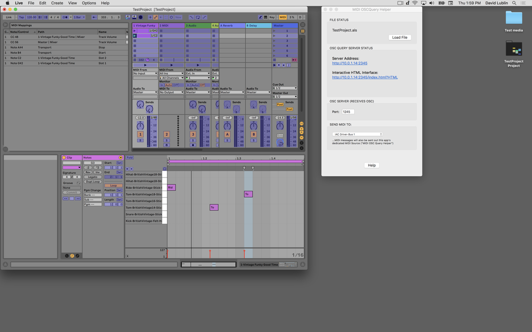Image resolution: width=532 pixels, height=332 pixels.
Task: Toggle the track 3 Audio activator button
Action: coord(193,134)
